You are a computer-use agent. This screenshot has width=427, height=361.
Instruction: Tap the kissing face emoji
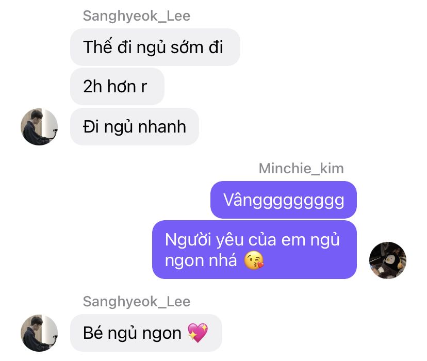pos(254,260)
